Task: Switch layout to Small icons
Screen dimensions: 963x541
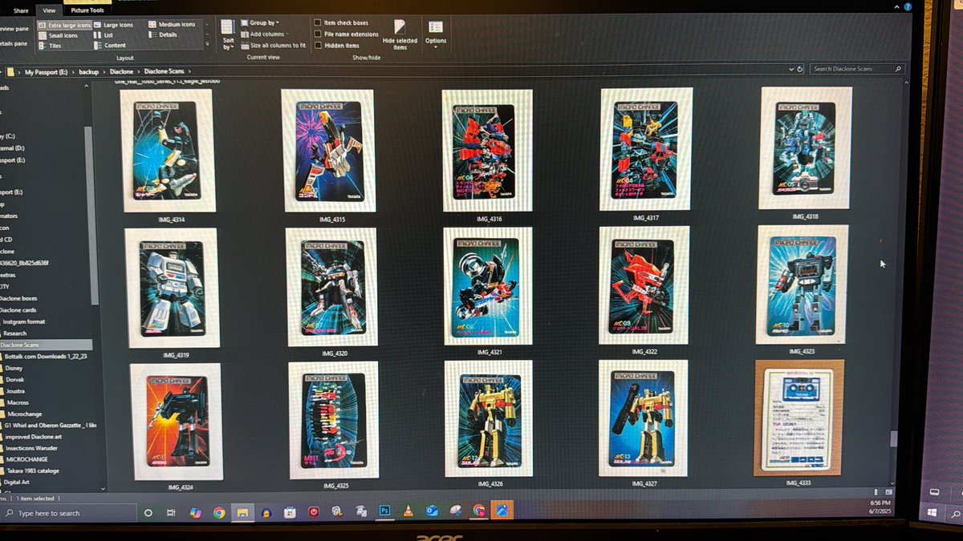Action: pos(57,35)
